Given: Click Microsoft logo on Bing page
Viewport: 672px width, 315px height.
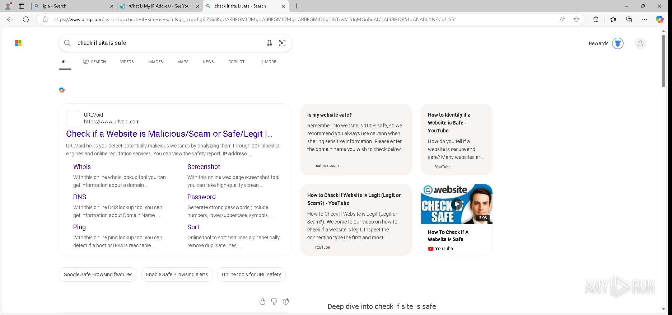Looking at the screenshot, I should 18,43.
